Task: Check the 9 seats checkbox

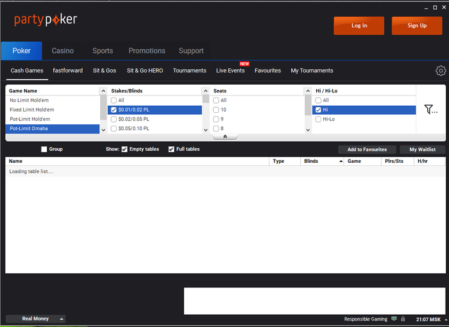Action: pos(216,119)
